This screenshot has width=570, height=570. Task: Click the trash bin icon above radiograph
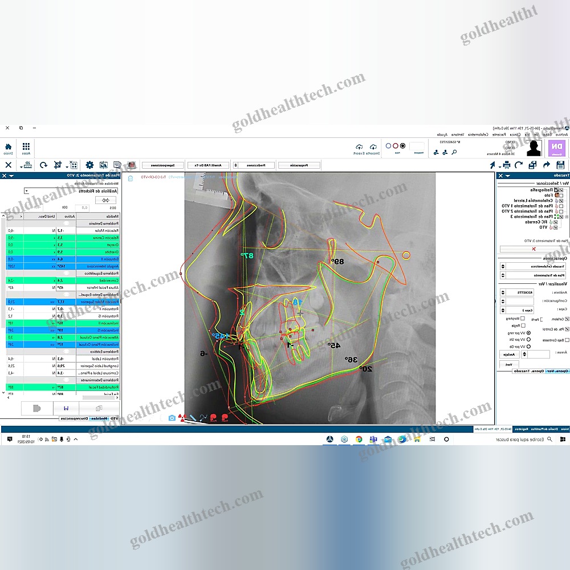[131, 178]
